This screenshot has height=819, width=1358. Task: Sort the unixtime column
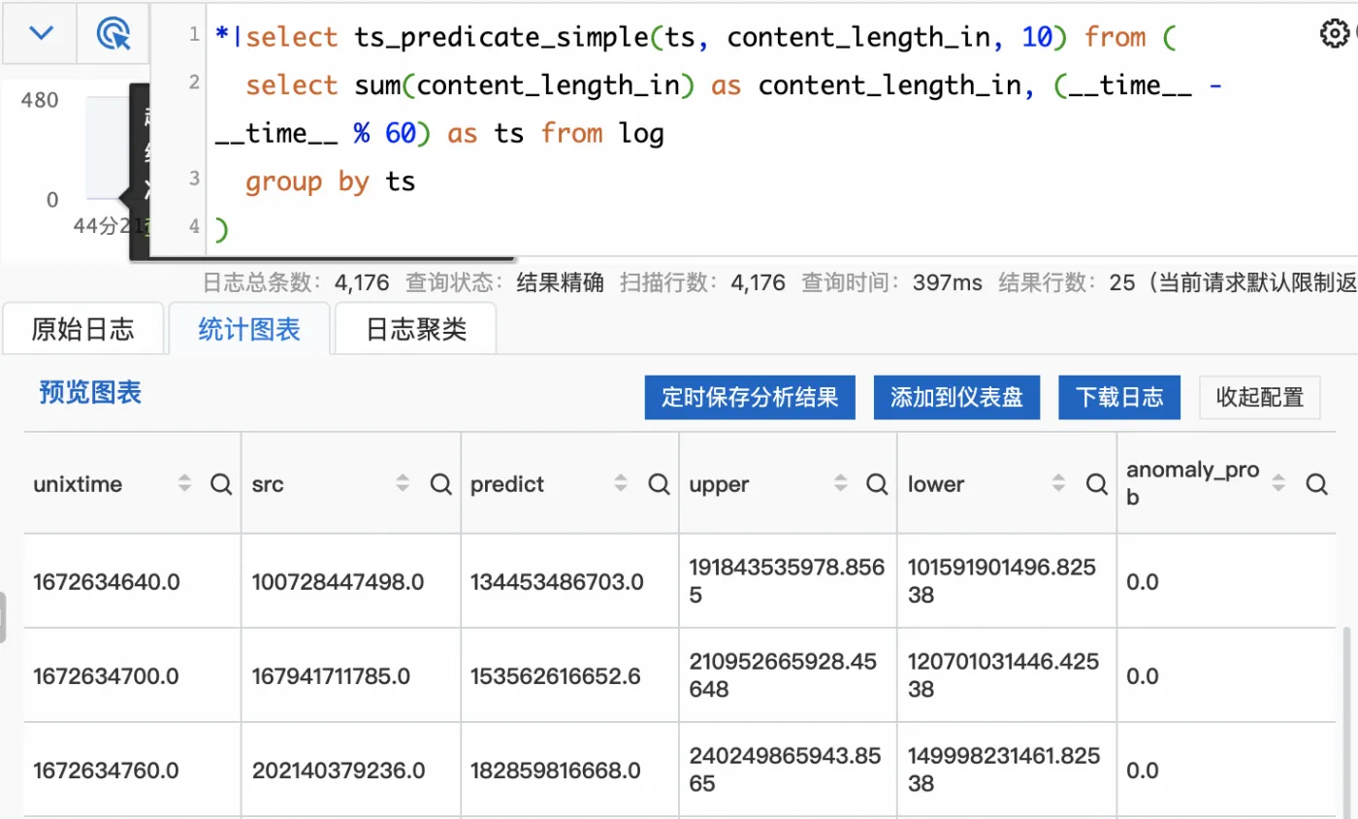click(184, 483)
